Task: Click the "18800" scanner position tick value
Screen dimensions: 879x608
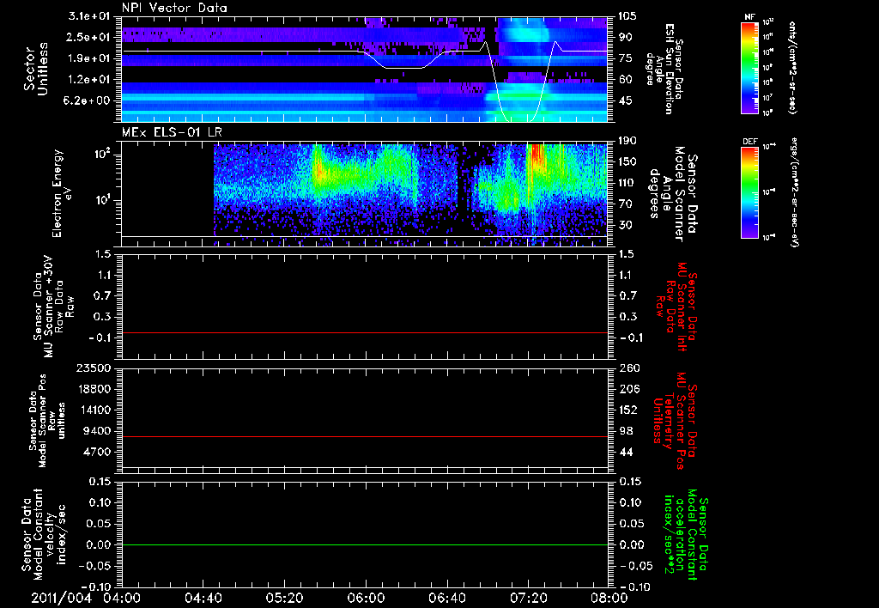Action: (x=95, y=389)
